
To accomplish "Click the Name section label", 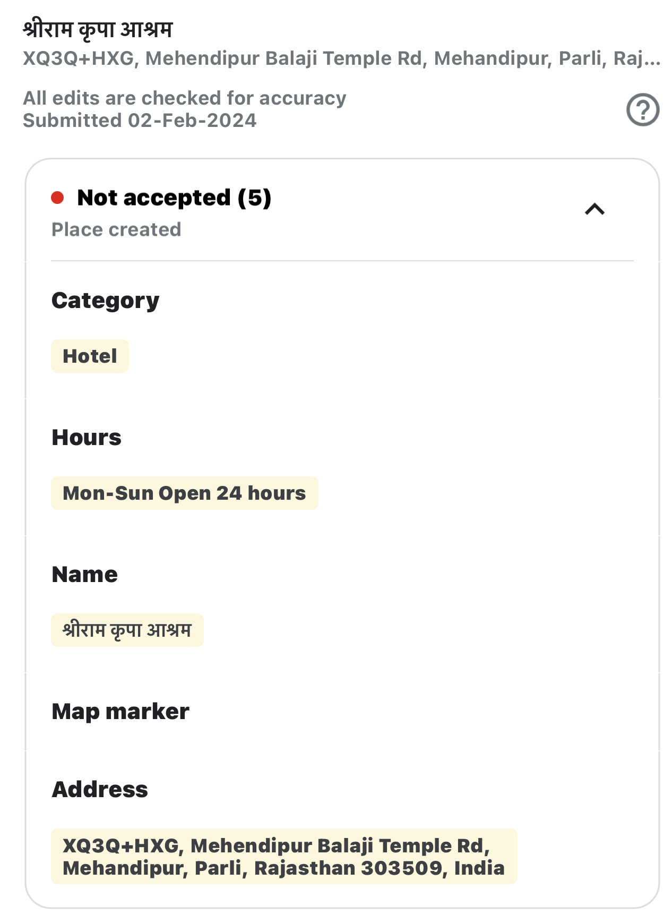I will (84, 575).
